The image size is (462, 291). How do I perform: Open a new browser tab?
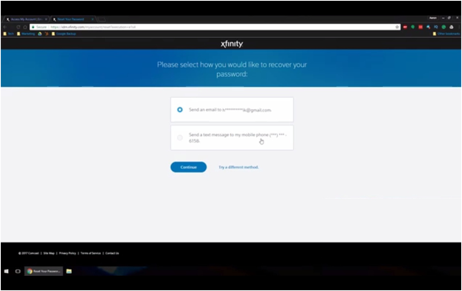(x=102, y=19)
